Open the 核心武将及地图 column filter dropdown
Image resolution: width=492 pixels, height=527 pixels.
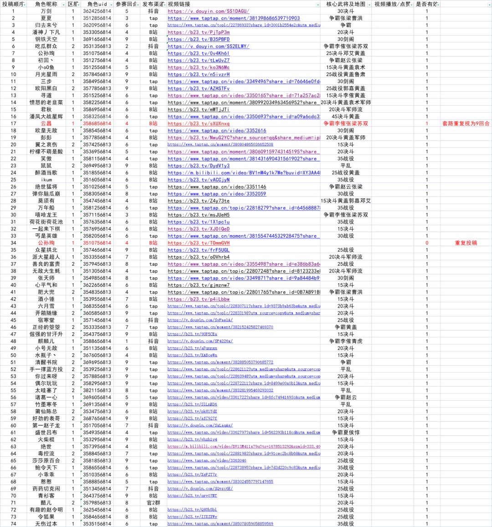pos(369,5)
